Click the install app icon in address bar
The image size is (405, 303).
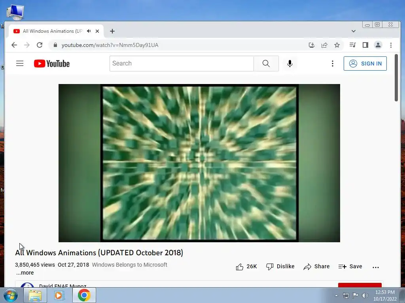coord(312,45)
